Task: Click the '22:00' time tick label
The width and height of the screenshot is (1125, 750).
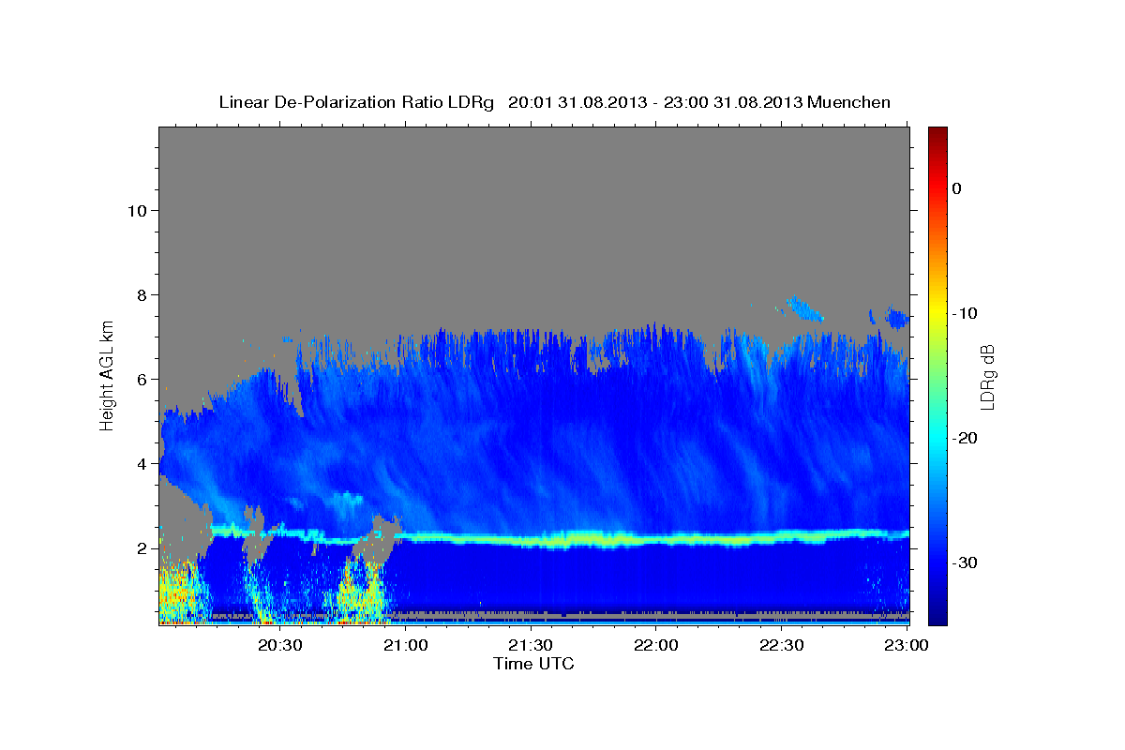Action: [656, 646]
